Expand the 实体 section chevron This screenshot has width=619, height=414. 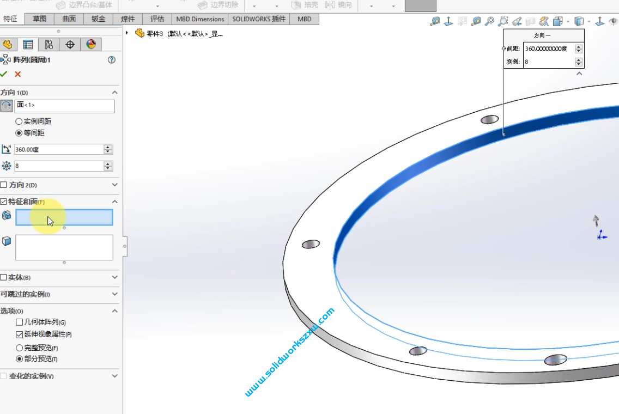click(114, 277)
